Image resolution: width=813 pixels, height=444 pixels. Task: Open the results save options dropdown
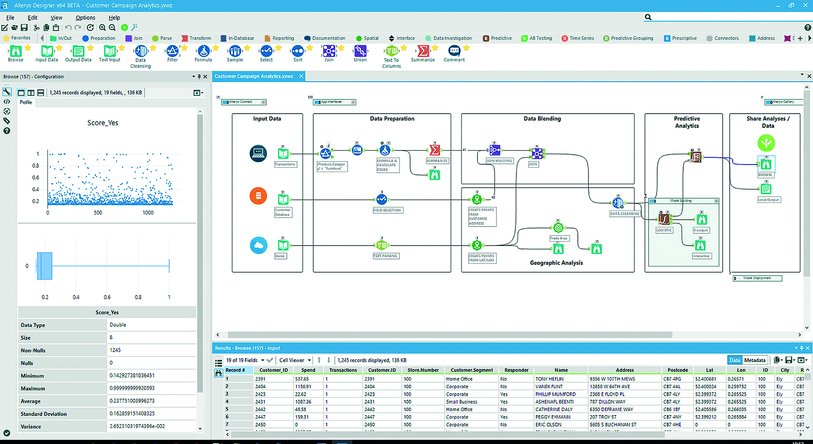coord(791,360)
